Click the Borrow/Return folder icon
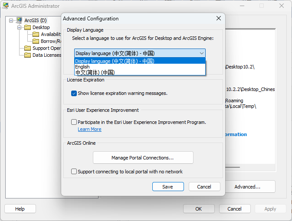The image size is (292, 221). pyautogui.click(x=36, y=41)
